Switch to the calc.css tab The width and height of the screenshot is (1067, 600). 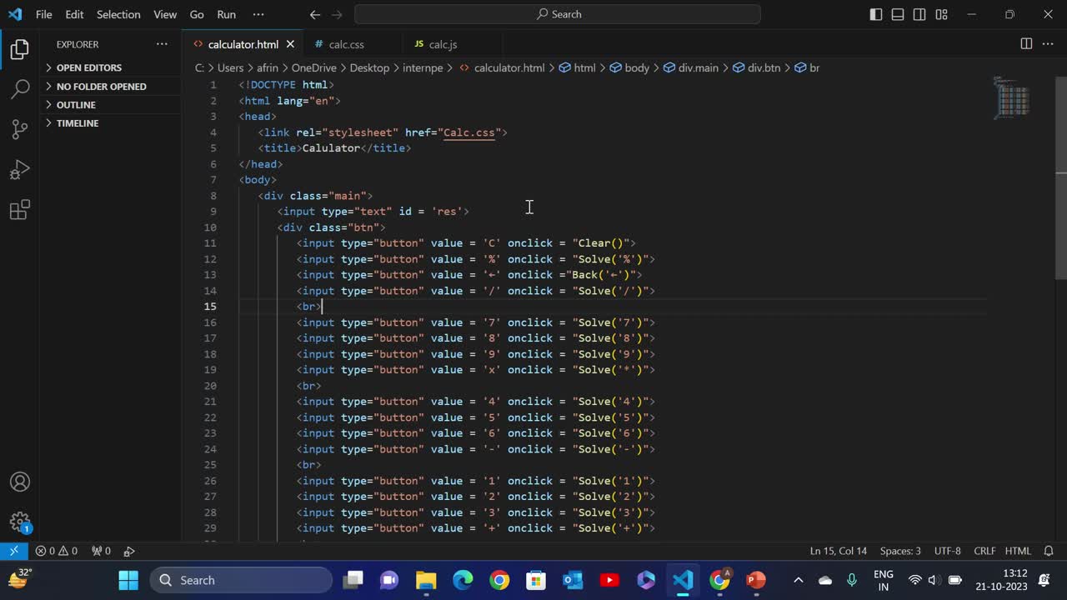pyautogui.click(x=346, y=44)
